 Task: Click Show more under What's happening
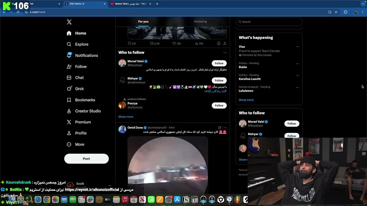[246, 100]
